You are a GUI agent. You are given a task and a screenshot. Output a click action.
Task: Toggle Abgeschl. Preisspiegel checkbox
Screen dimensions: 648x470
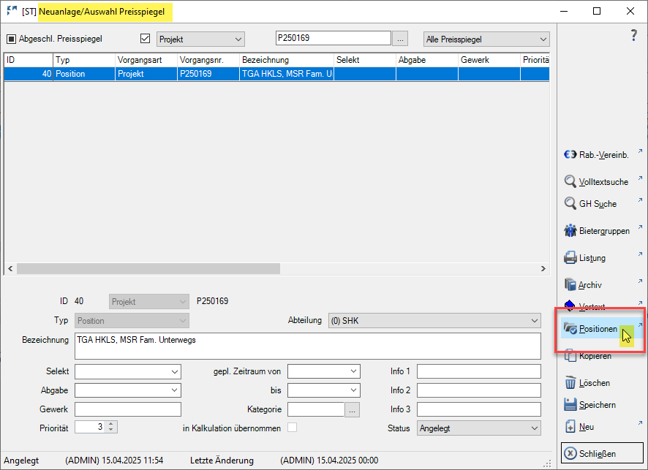click(x=11, y=39)
